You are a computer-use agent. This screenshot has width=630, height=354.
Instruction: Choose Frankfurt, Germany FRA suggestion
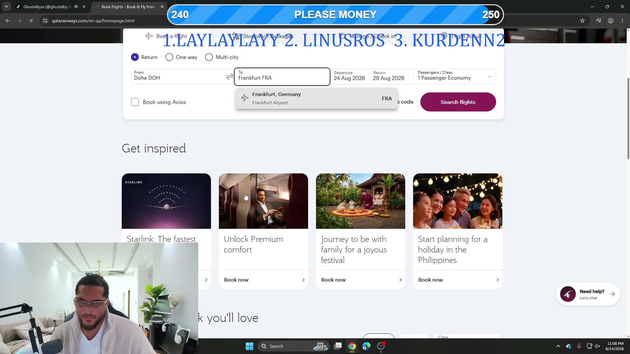[316, 98]
